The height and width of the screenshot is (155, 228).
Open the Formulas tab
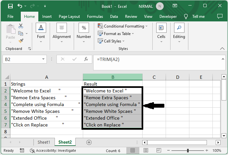click(x=95, y=17)
